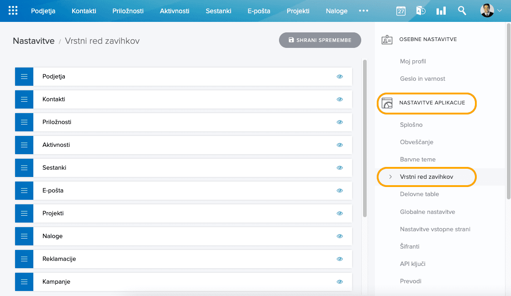Screen dimensions: 511x296
Task: Open the profile avatar dropdown
Action: coord(487,10)
